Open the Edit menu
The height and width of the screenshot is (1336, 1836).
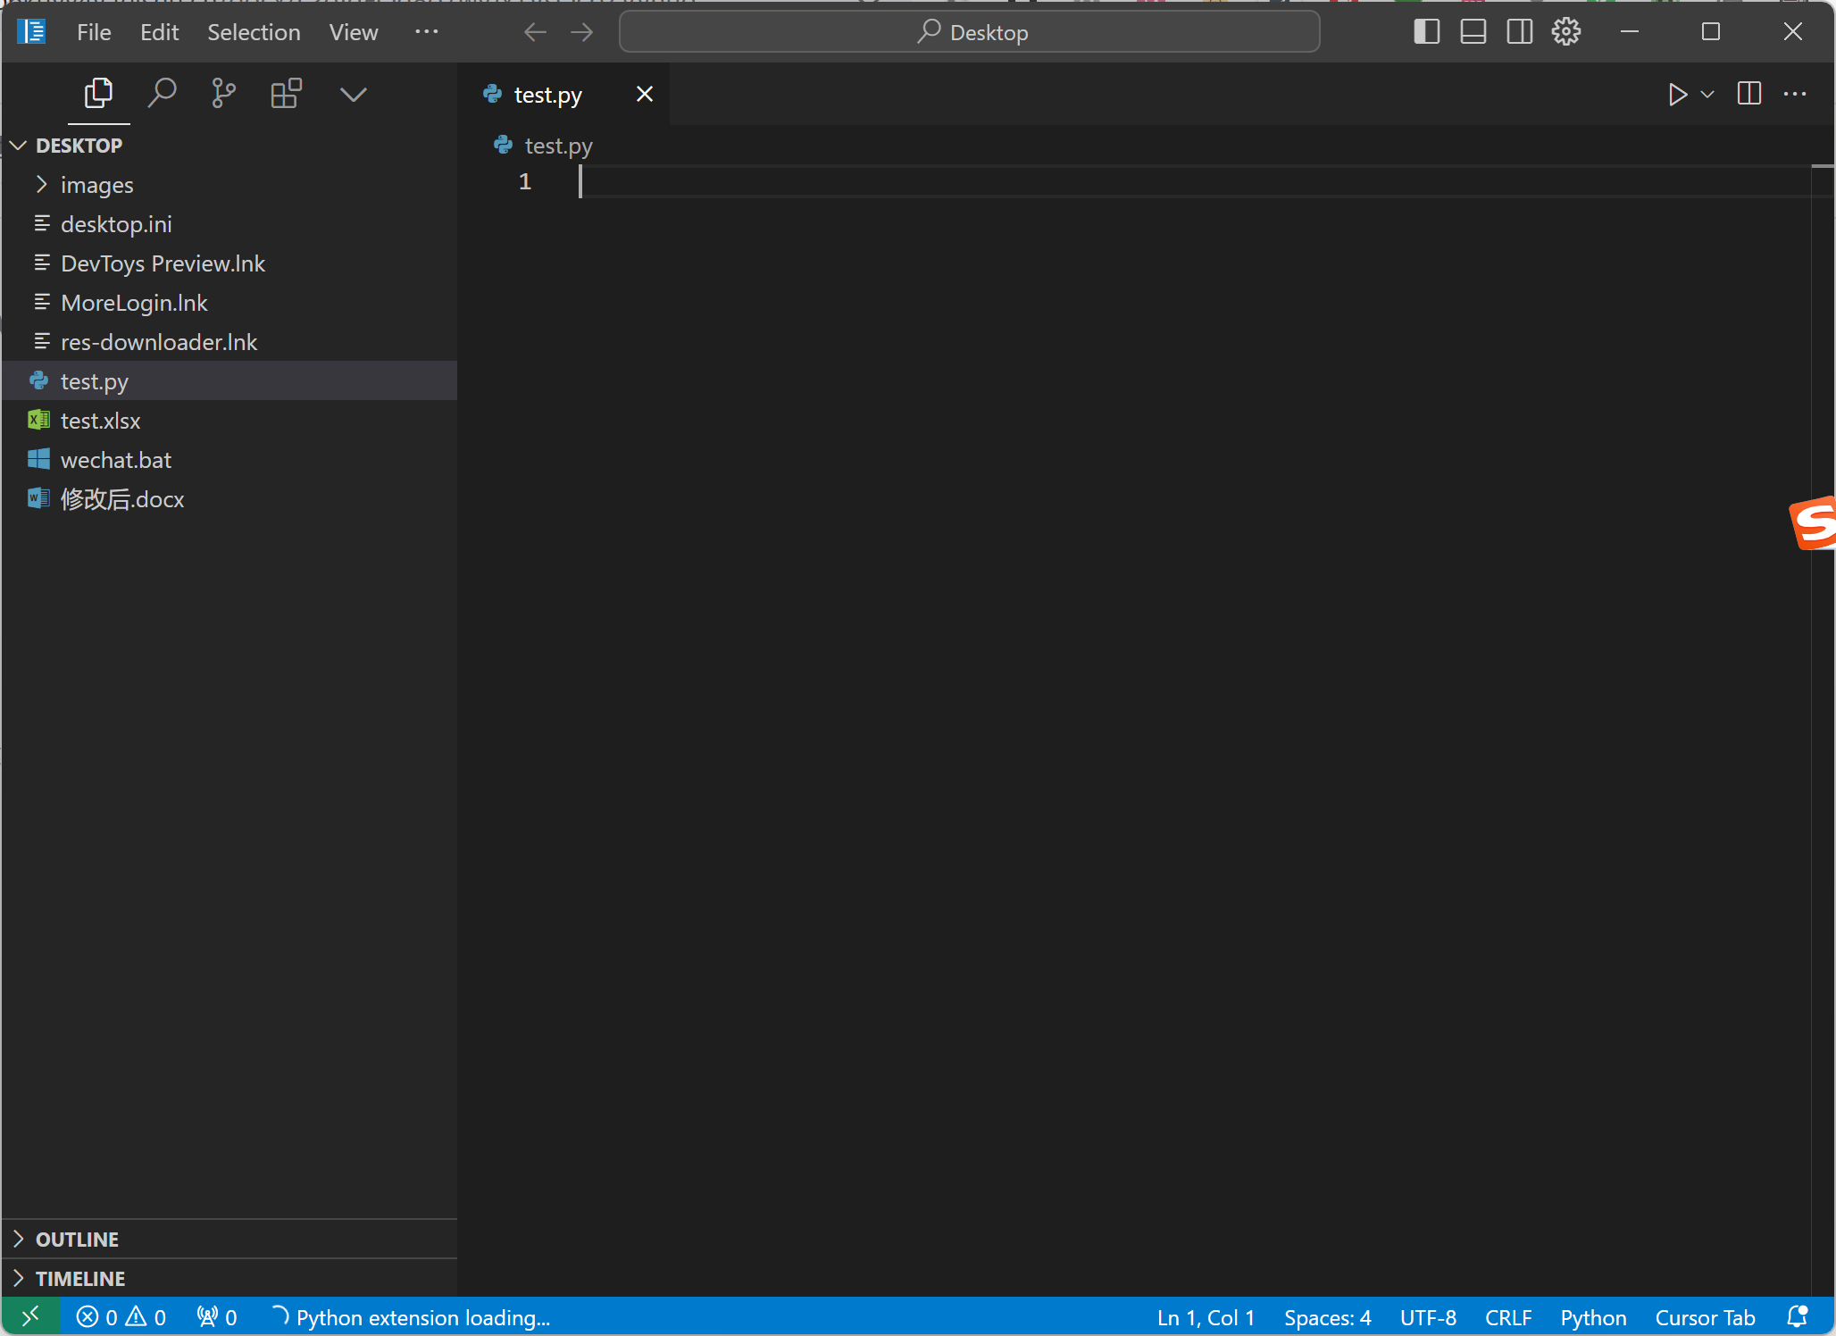click(x=158, y=31)
